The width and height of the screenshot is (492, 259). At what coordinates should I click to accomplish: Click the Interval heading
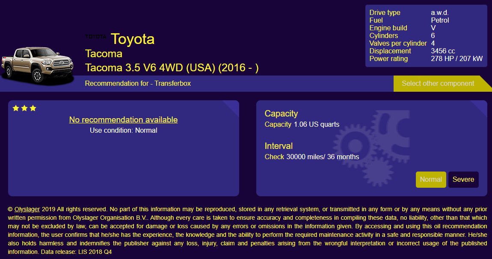(x=279, y=146)
